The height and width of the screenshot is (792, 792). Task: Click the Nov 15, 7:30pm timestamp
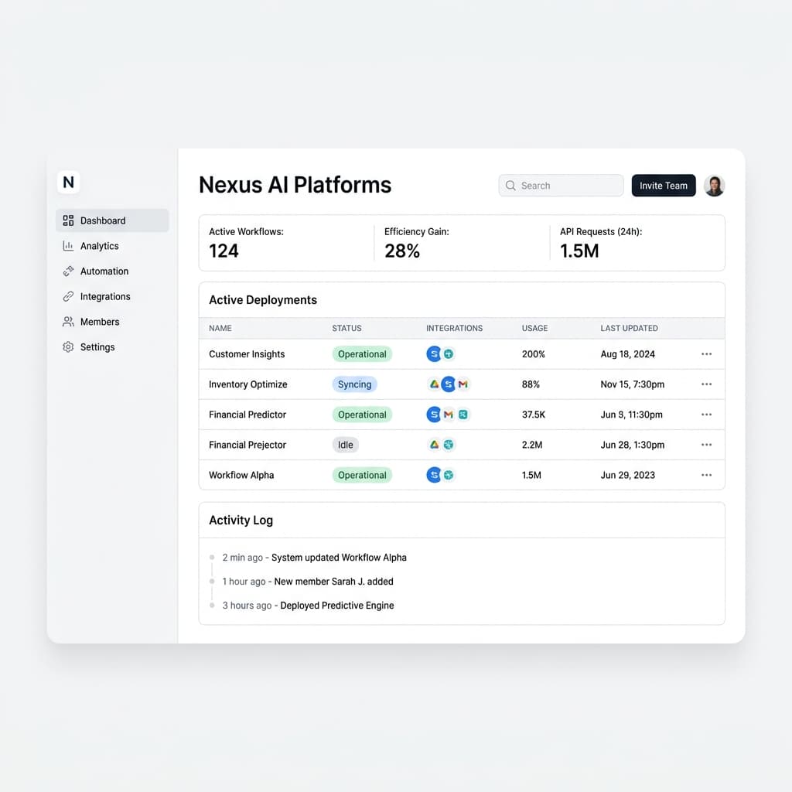tap(633, 384)
